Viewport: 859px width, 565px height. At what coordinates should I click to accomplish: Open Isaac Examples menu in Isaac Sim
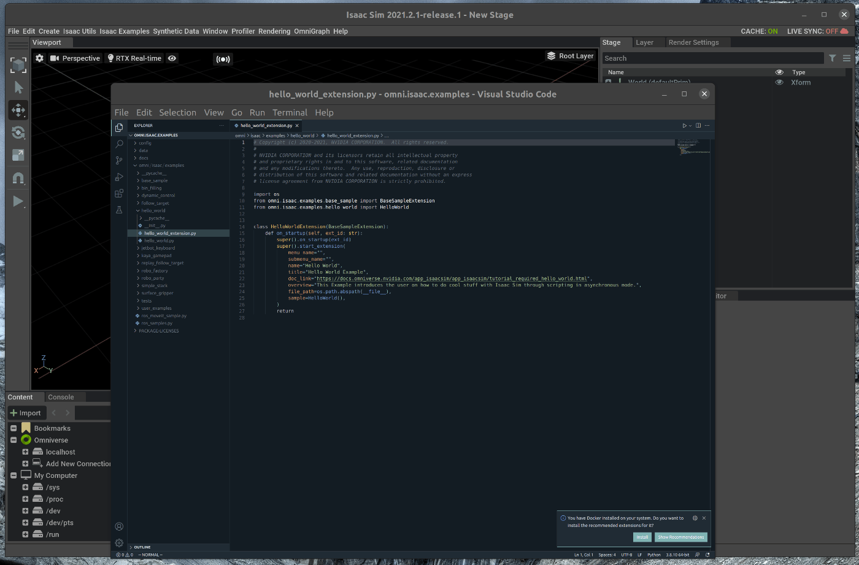tap(125, 31)
